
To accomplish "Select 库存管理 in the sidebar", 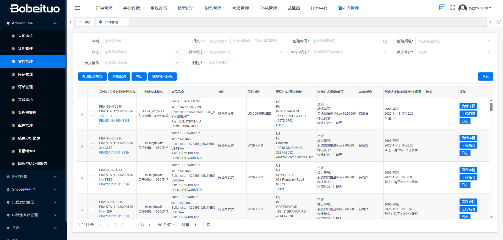I will 25,74.
